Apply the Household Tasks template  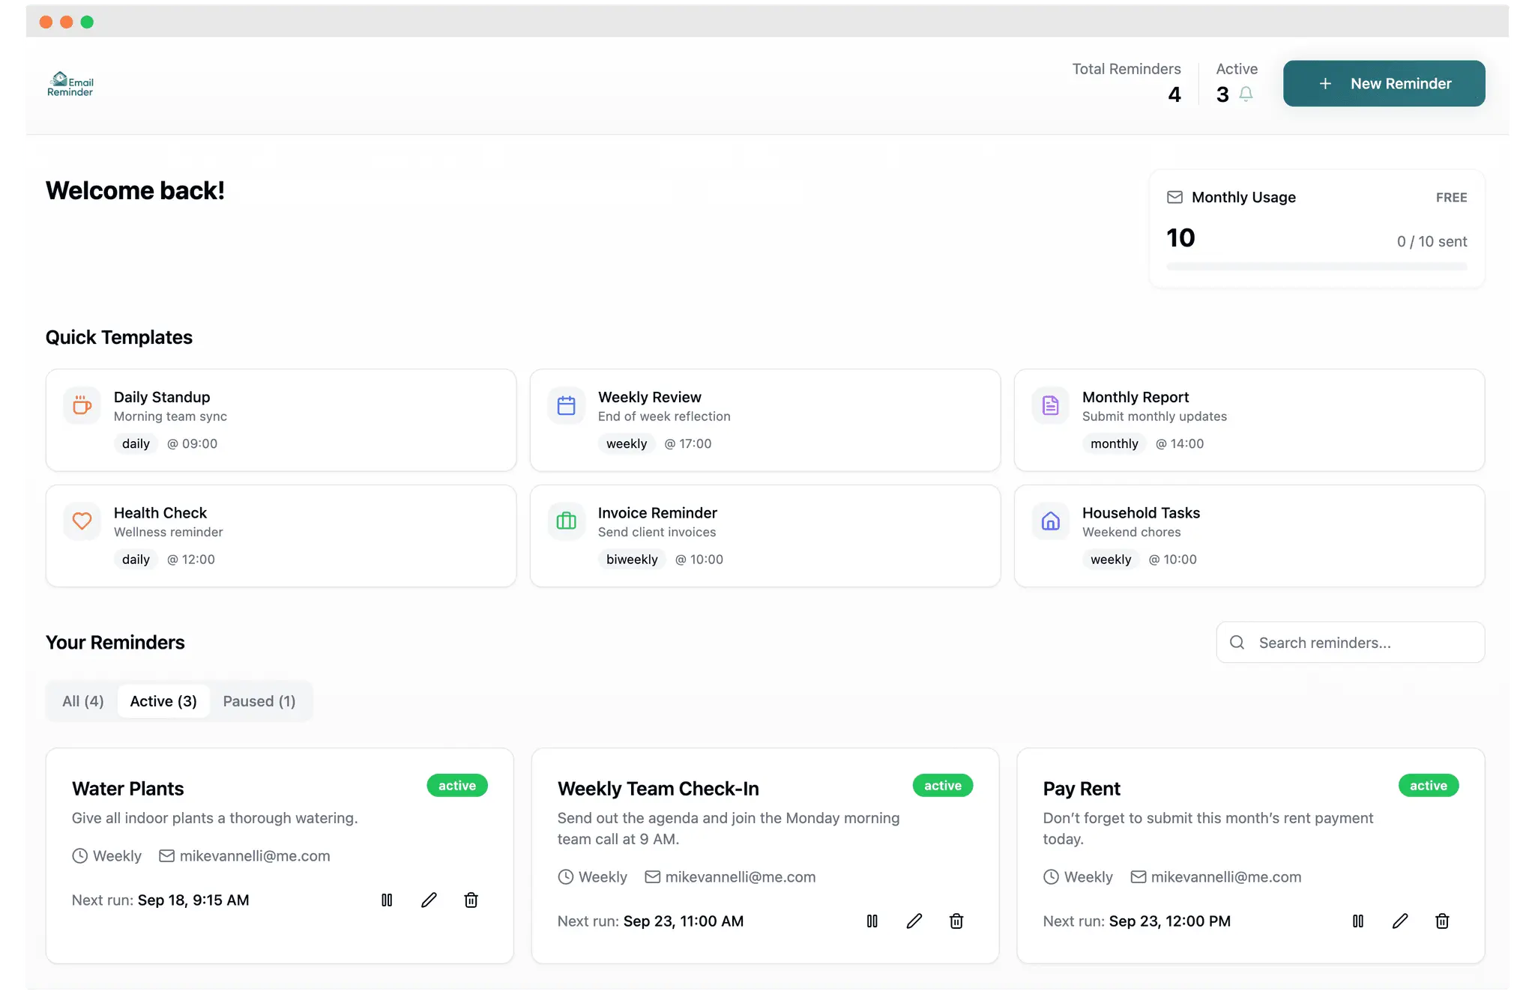[1249, 536]
